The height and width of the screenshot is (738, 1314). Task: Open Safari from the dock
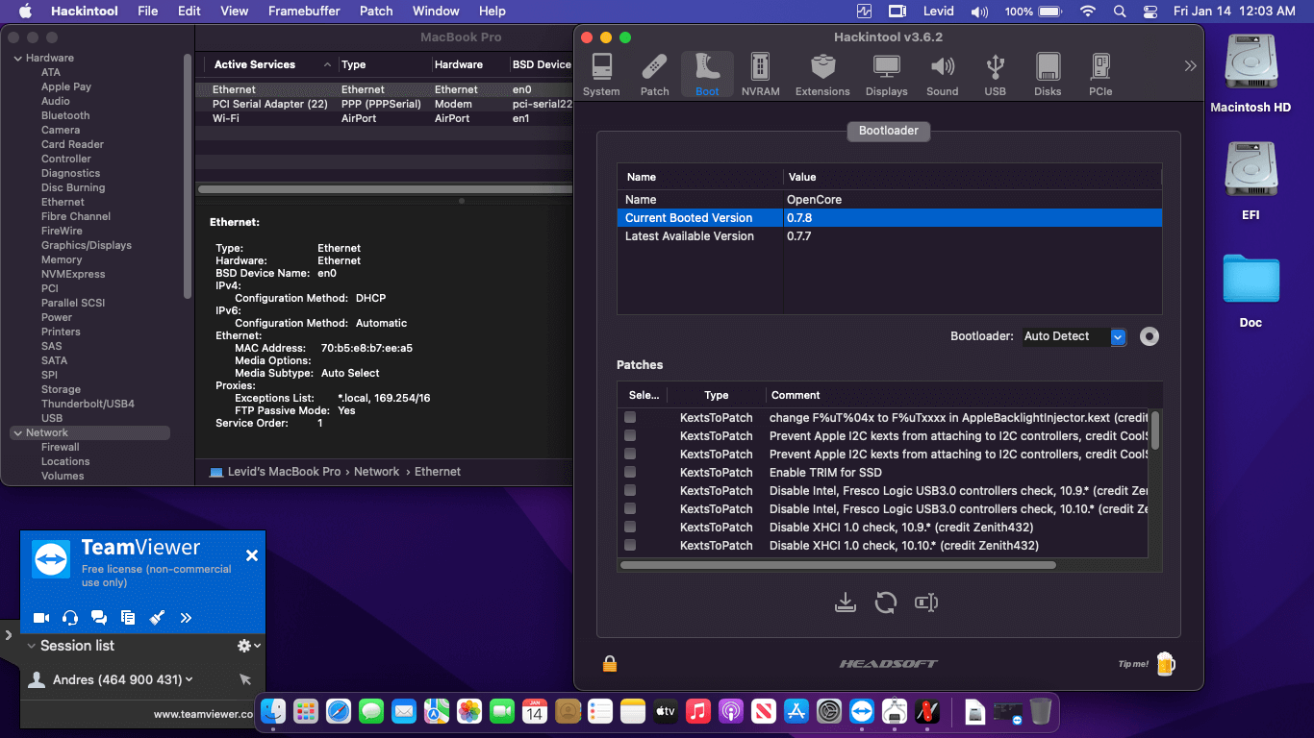tap(339, 711)
